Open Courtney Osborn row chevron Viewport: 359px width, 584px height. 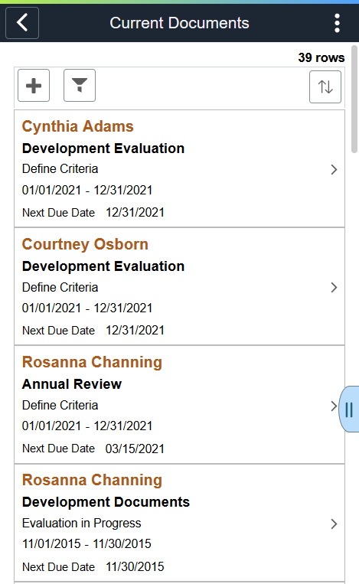[x=334, y=288]
